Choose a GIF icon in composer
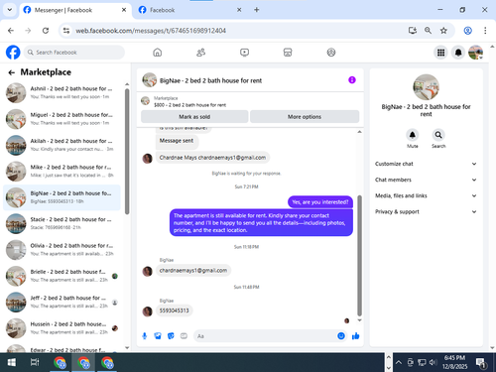The image size is (496, 372). [184, 336]
